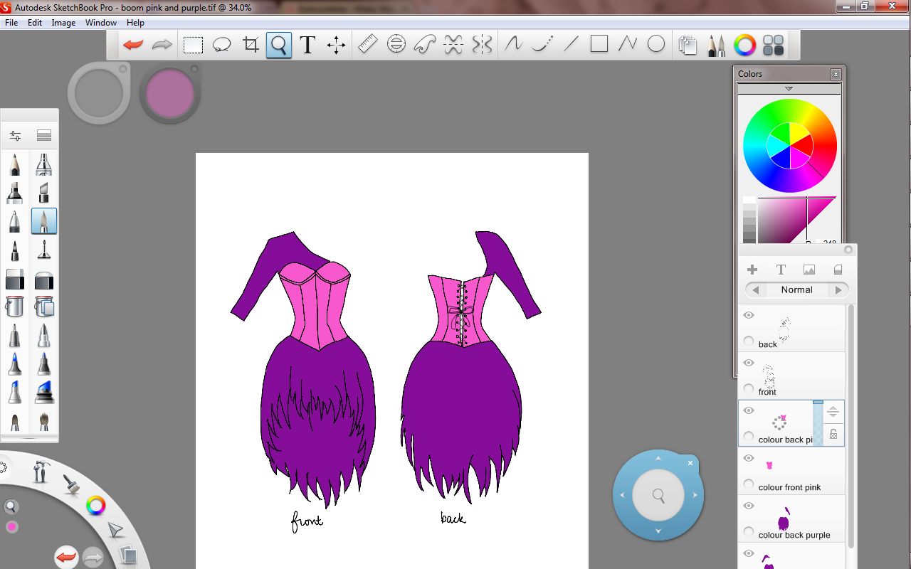
Task: Select the Text tool in top toolbar
Action: coord(307,45)
